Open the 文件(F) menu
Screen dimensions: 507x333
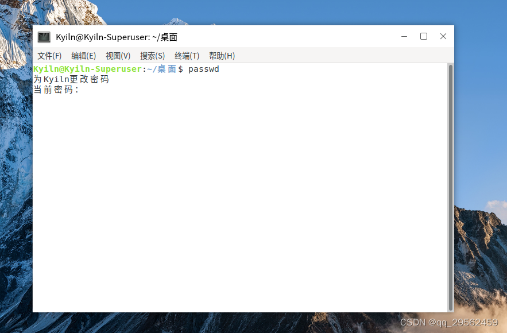click(x=49, y=56)
